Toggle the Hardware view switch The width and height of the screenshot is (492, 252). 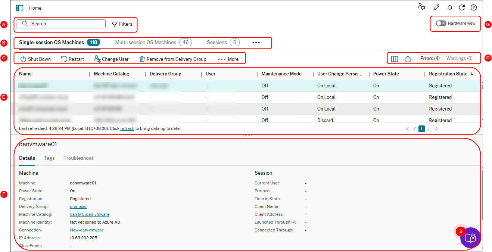(441, 23)
